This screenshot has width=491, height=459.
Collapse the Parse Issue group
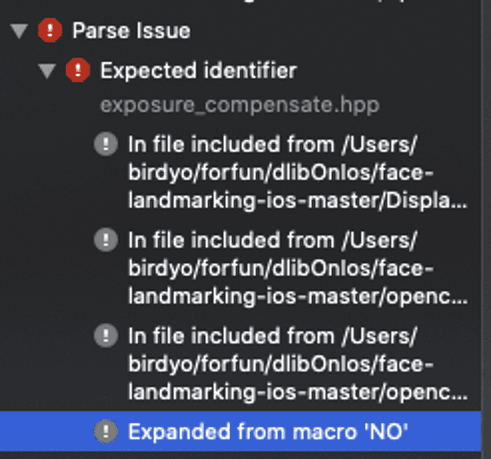pyautogui.click(x=18, y=30)
